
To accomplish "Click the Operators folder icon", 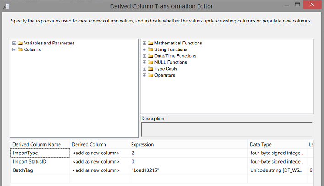I will coord(150,75).
